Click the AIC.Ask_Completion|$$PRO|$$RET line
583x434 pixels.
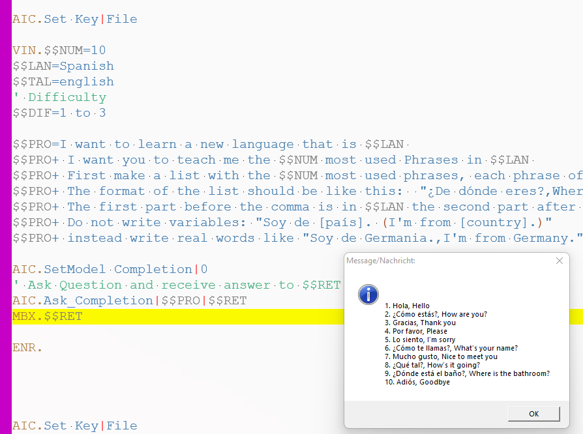click(129, 301)
